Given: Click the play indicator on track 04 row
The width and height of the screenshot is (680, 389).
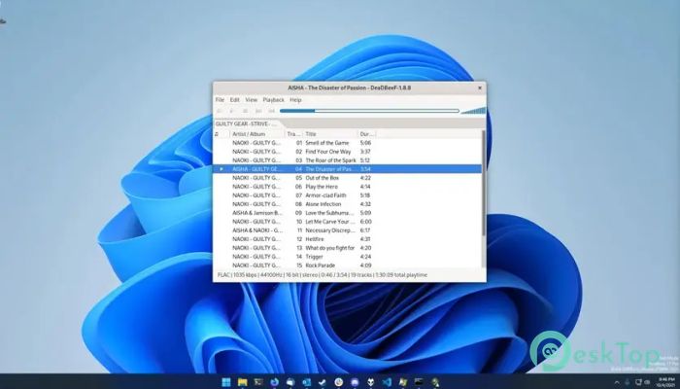Looking at the screenshot, I should (221, 169).
